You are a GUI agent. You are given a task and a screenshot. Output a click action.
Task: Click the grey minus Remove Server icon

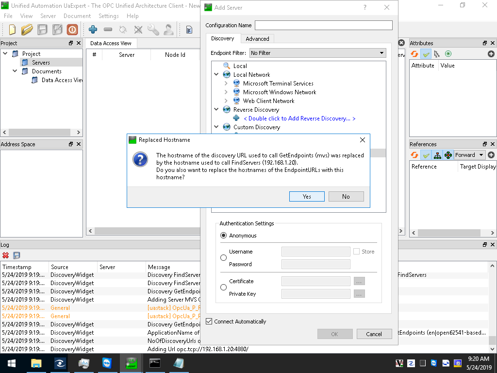(108, 30)
